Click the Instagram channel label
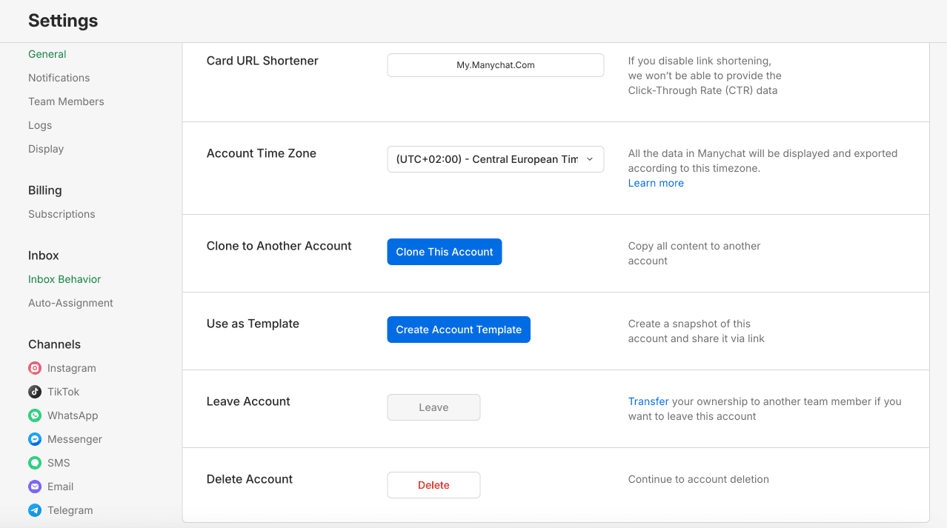The width and height of the screenshot is (947, 528). pos(72,368)
